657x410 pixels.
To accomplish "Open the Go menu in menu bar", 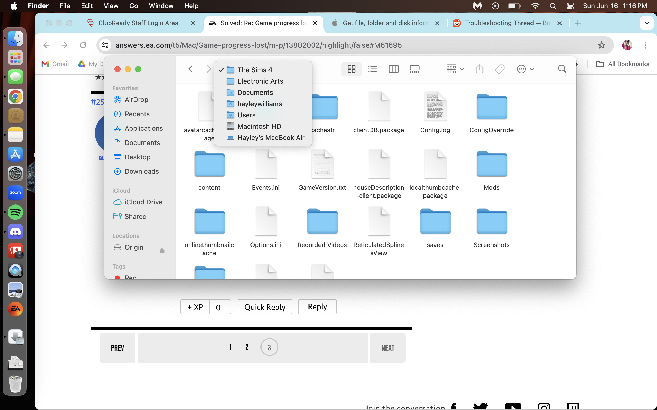I will point(133,6).
